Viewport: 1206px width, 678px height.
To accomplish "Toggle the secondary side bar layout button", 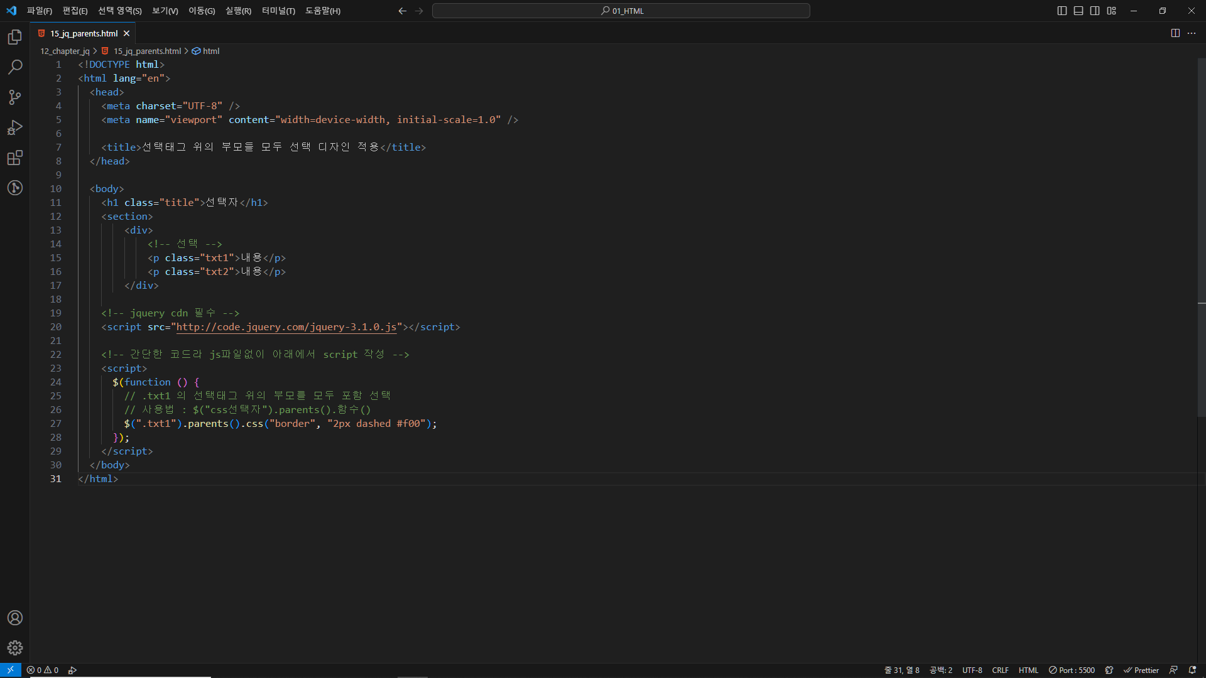I will pos(1095,11).
